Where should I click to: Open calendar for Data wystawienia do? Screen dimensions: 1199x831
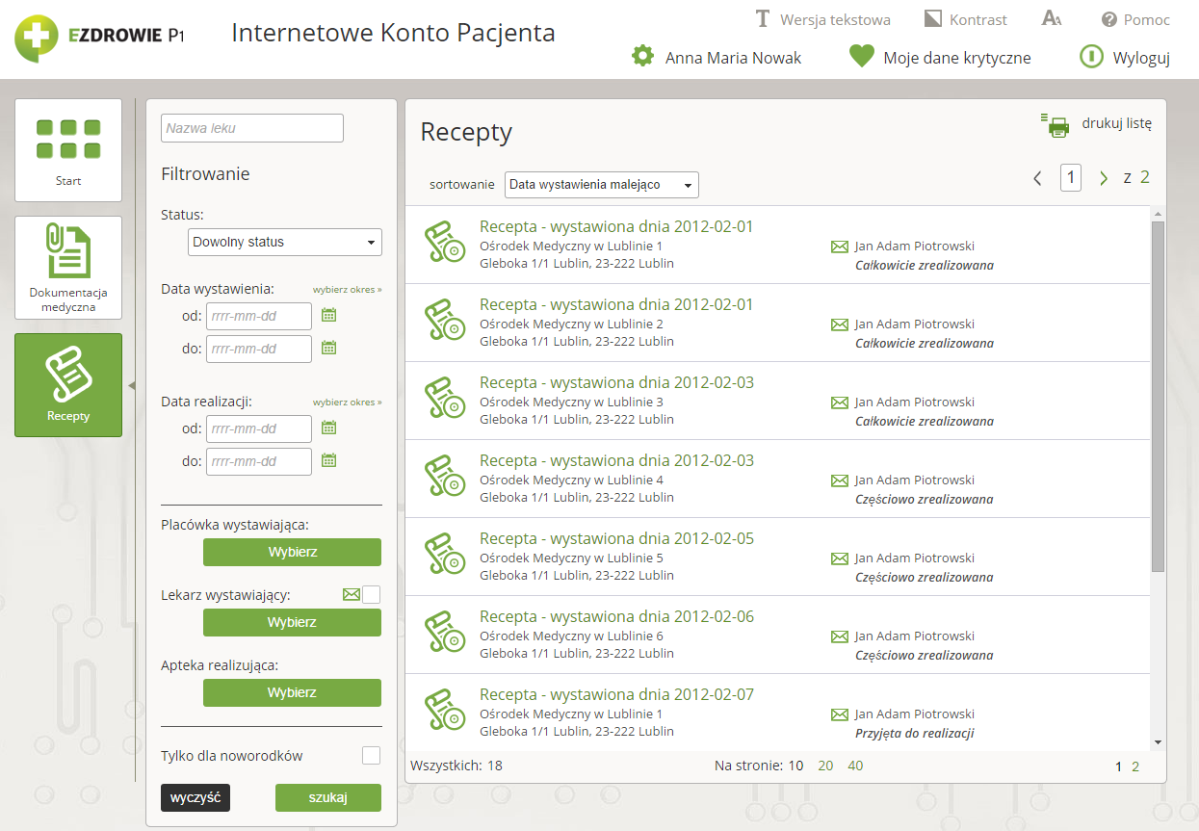click(x=328, y=348)
